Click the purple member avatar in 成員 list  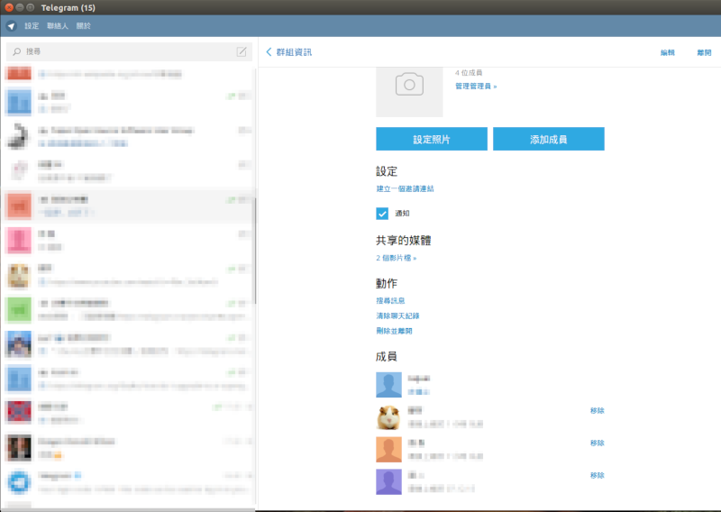pyautogui.click(x=389, y=481)
